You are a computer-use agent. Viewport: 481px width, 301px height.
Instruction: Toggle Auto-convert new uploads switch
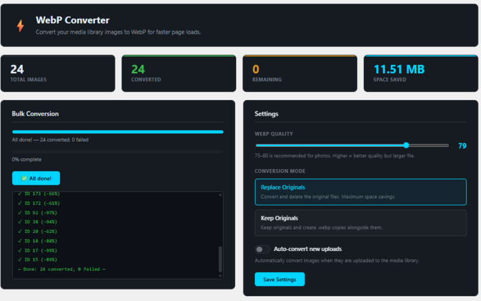(x=262, y=249)
